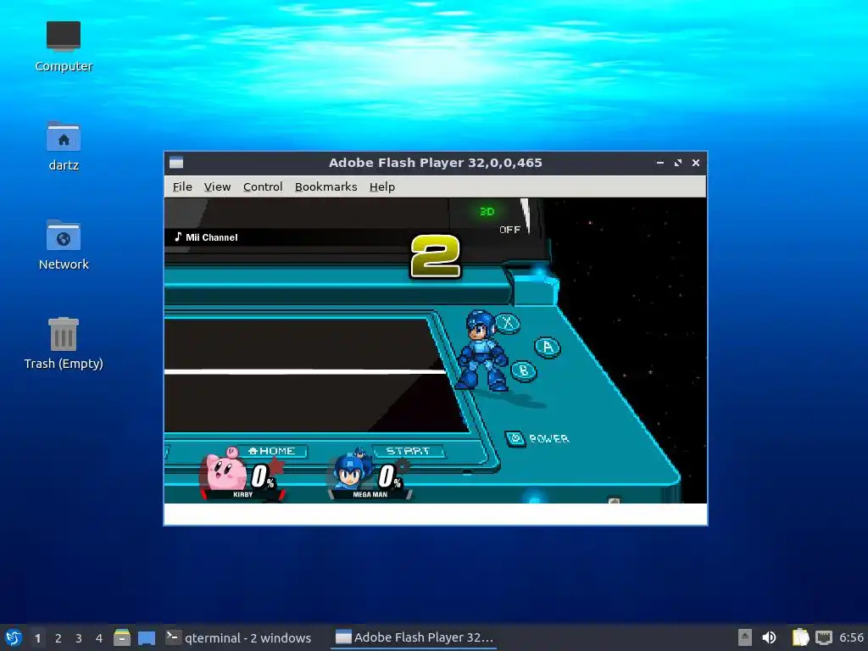Switch to workspace 3
The width and height of the screenshot is (868, 651).
[79, 638]
